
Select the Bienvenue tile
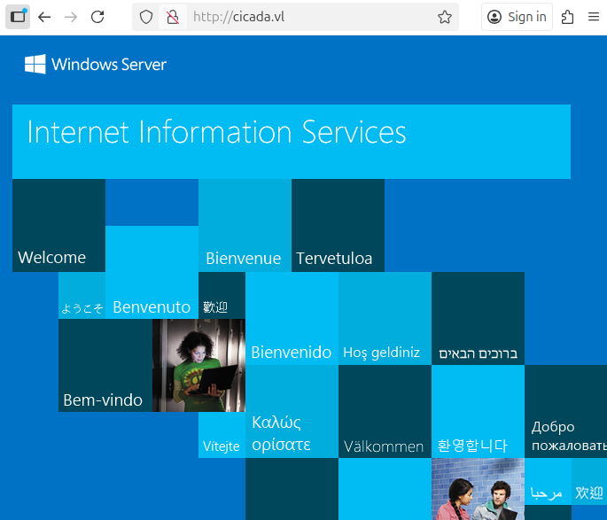click(x=245, y=226)
